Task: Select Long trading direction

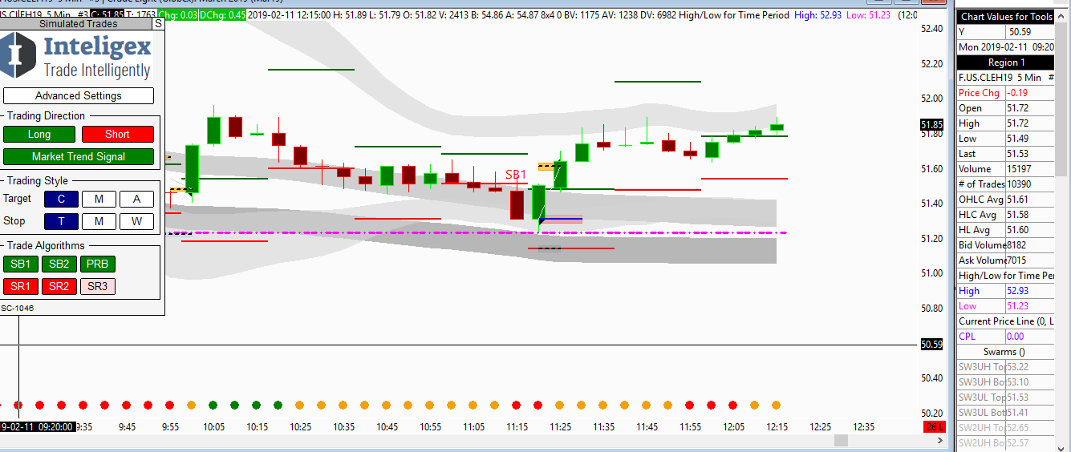Action: [39, 134]
